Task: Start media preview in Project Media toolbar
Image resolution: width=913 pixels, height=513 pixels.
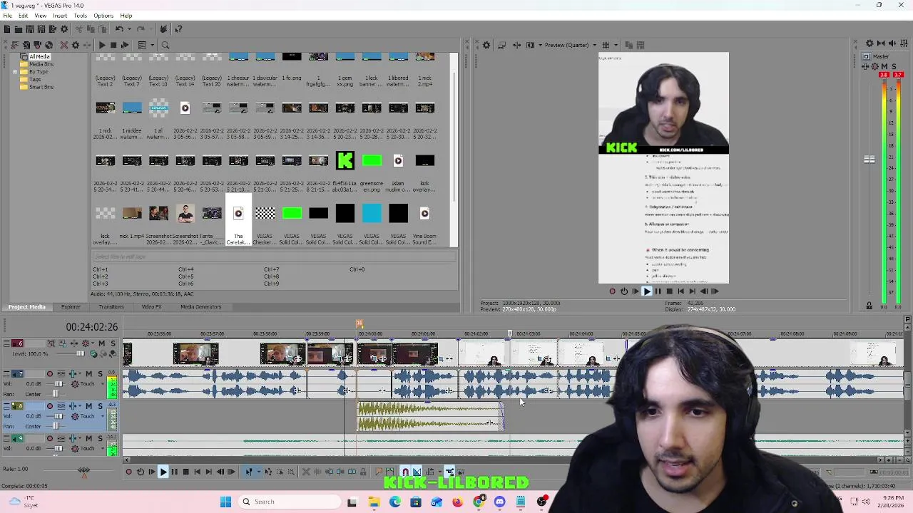Action: coord(102,45)
